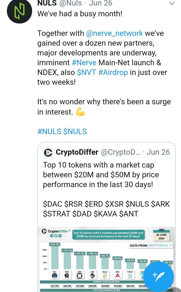Tap the @Nuls handle in header
181x292 pixels.
(x=70, y=3)
